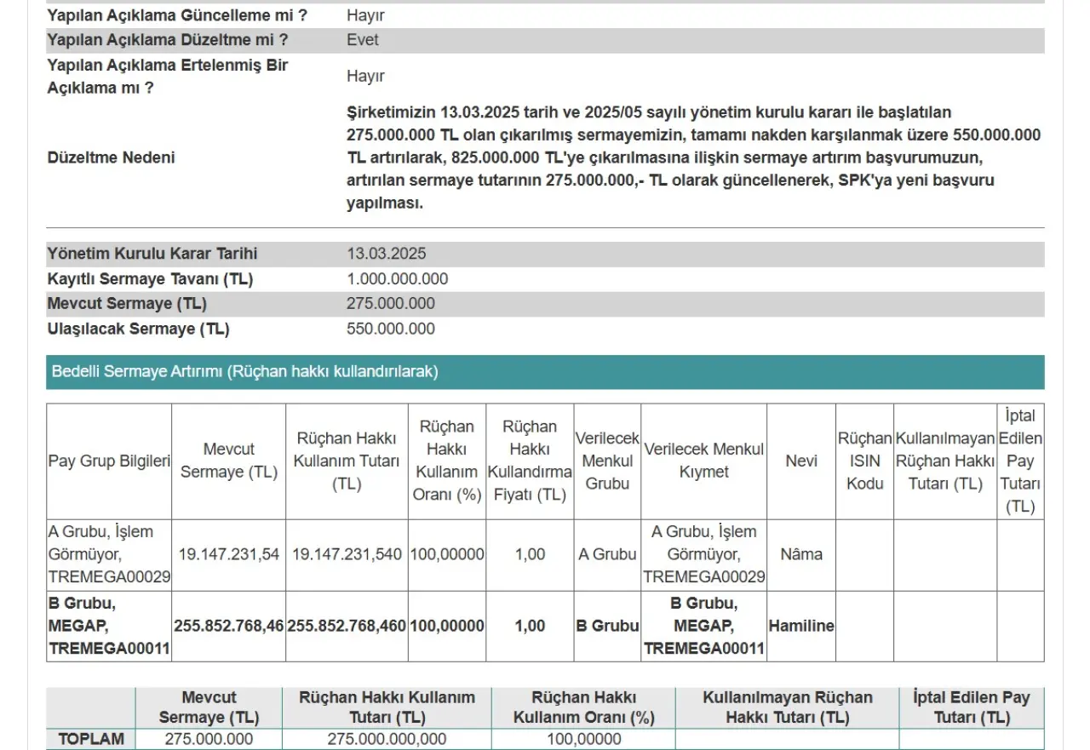Click the TOPLAM usage ratio 100,00000
Viewport: 1090px width, 750px height.
583,739
